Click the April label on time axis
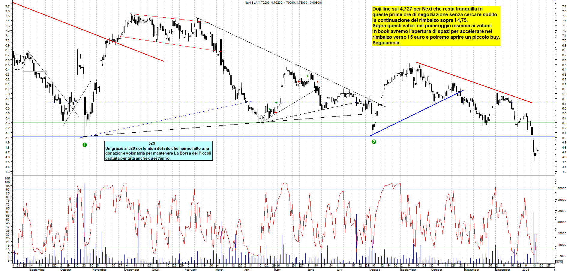 [x=247, y=269]
